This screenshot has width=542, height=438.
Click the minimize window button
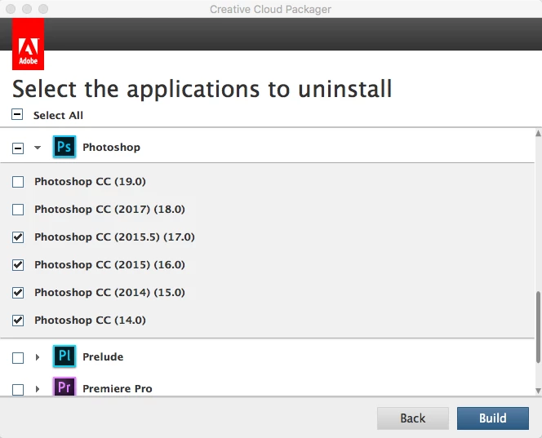pyautogui.click(x=27, y=9)
